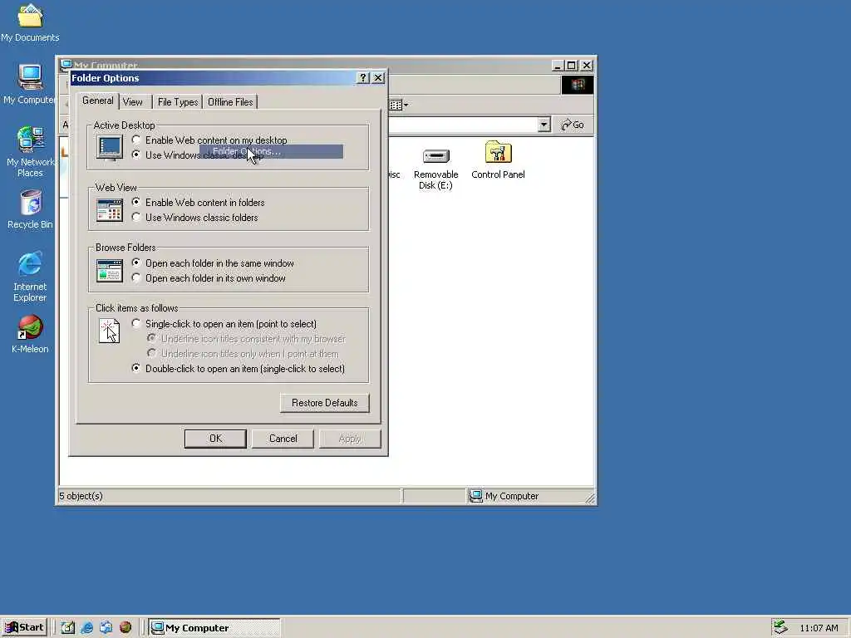Confirm with the OK button
This screenshot has height=638, width=851.
(x=215, y=439)
